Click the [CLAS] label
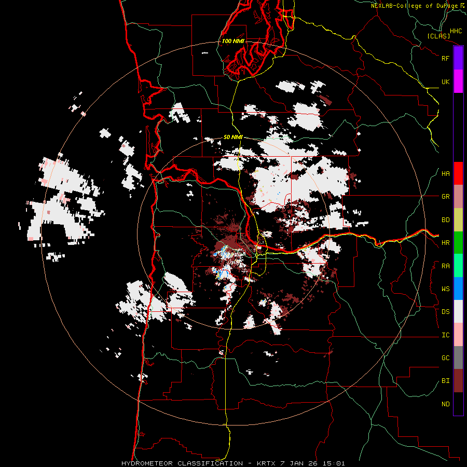This screenshot has height=467, width=467. (x=438, y=36)
